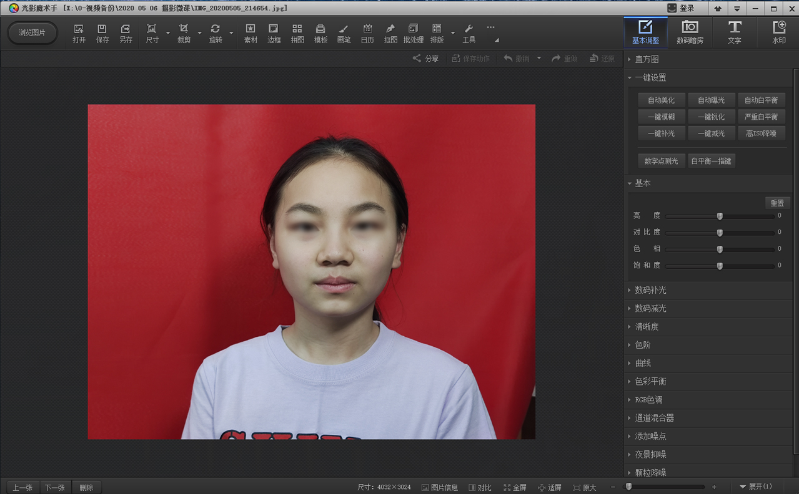Image resolution: width=799 pixels, height=494 pixels.
Task: Start the 抠图 cutout tool
Action: pyautogui.click(x=390, y=34)
